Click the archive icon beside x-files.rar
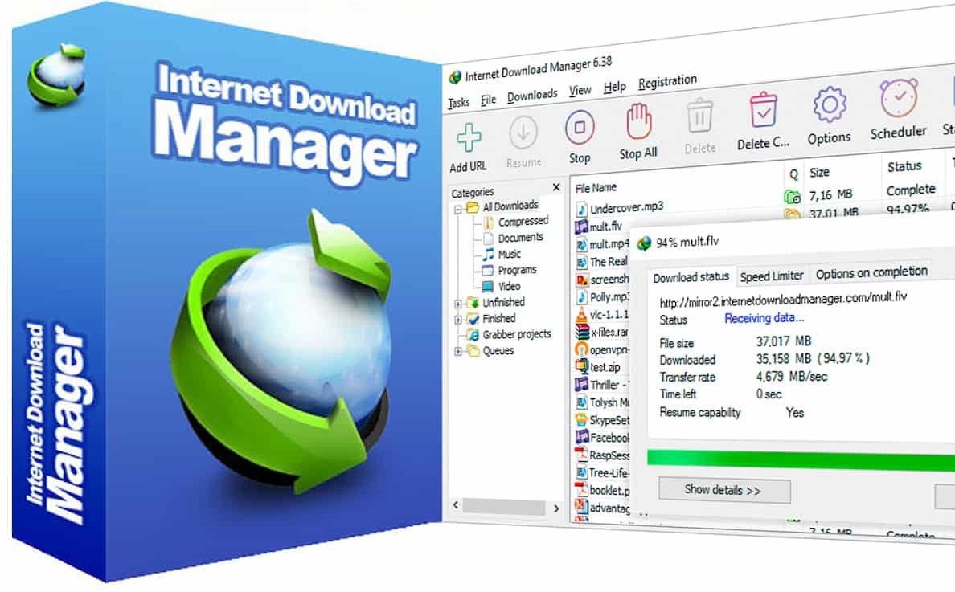This screenshot has height=592, width=955. pyautogui.click(x=582, y=333)
